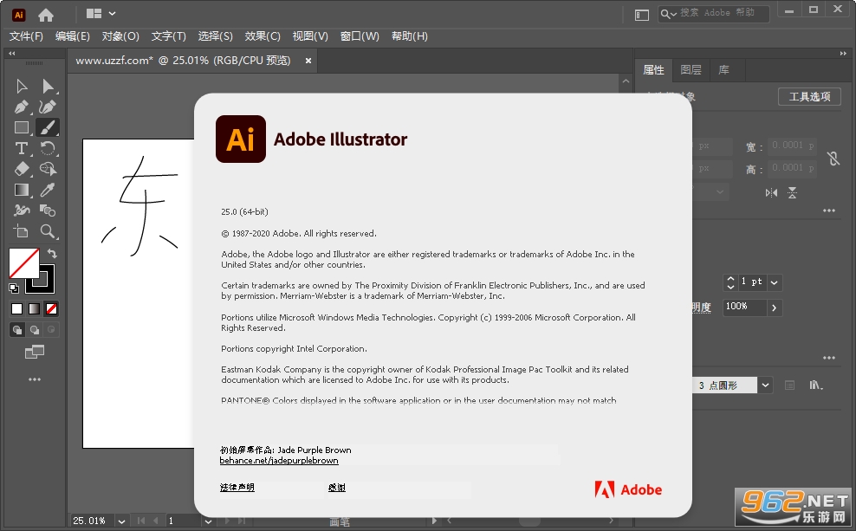Flip horizontally in properties panel
The height and width of the screenshot is (531, 856).
tap(771, 192)
